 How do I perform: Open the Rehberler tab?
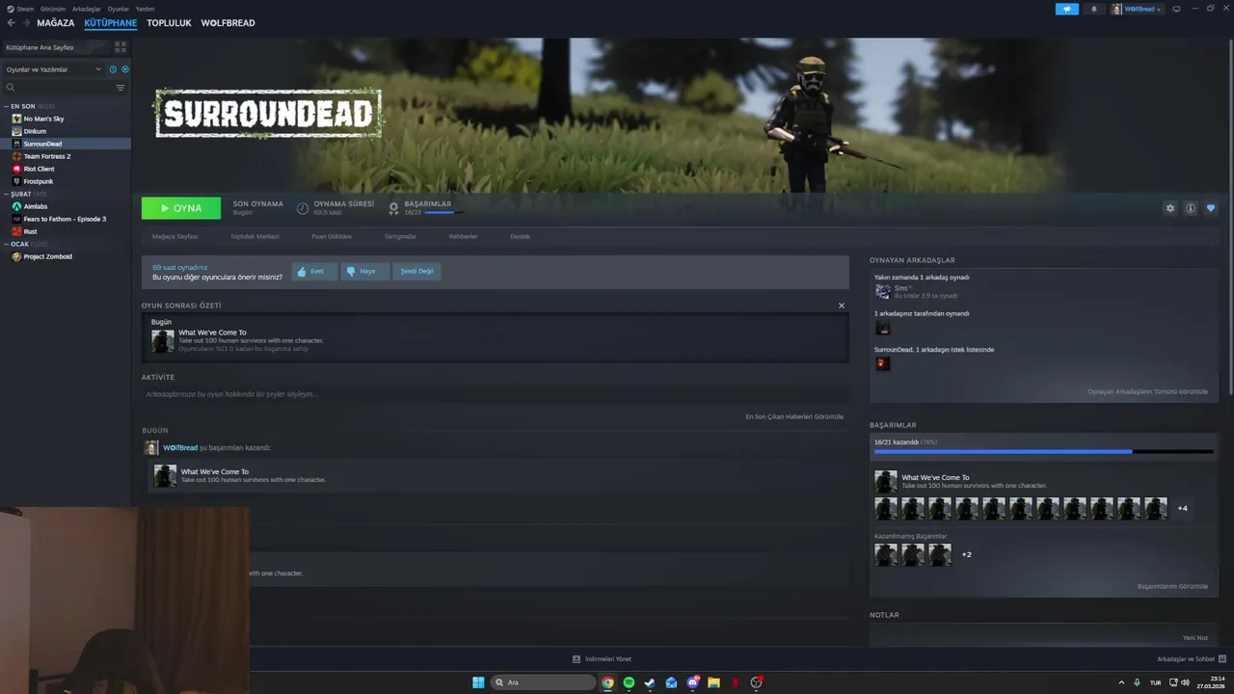463,236
